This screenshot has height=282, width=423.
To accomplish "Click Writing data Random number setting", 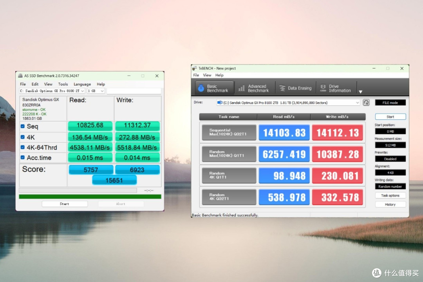I will point(390,186).
